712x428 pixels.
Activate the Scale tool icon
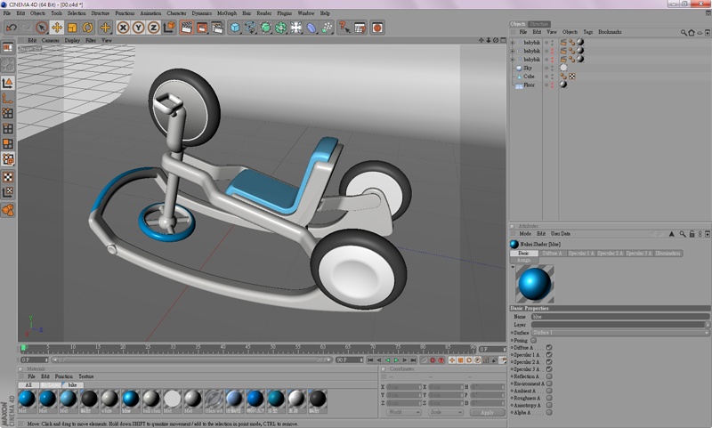coord(72,28)
